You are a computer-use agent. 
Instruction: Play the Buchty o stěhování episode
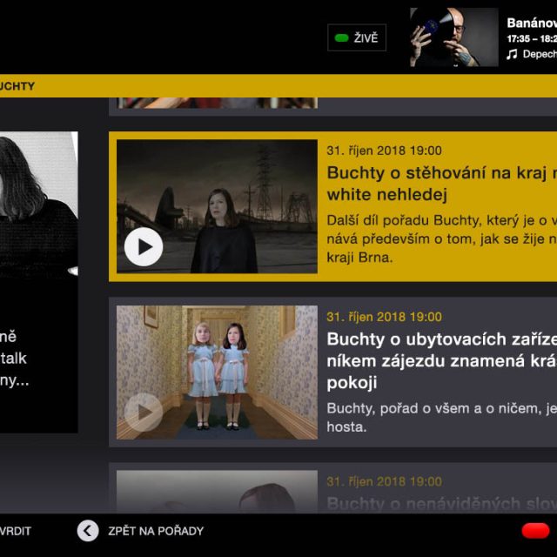[x=144, y=248]
